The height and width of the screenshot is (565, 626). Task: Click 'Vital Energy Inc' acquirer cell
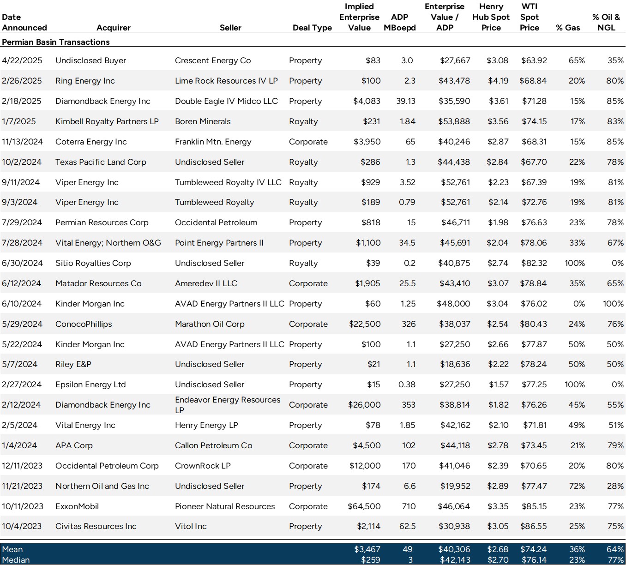tap(85, 425)
